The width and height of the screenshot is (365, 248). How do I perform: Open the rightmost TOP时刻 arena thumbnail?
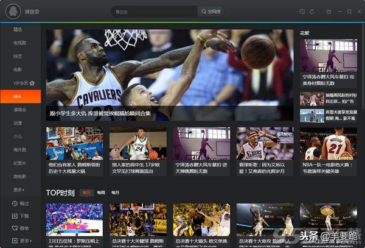pyautogui.click(x=328, y=219)
